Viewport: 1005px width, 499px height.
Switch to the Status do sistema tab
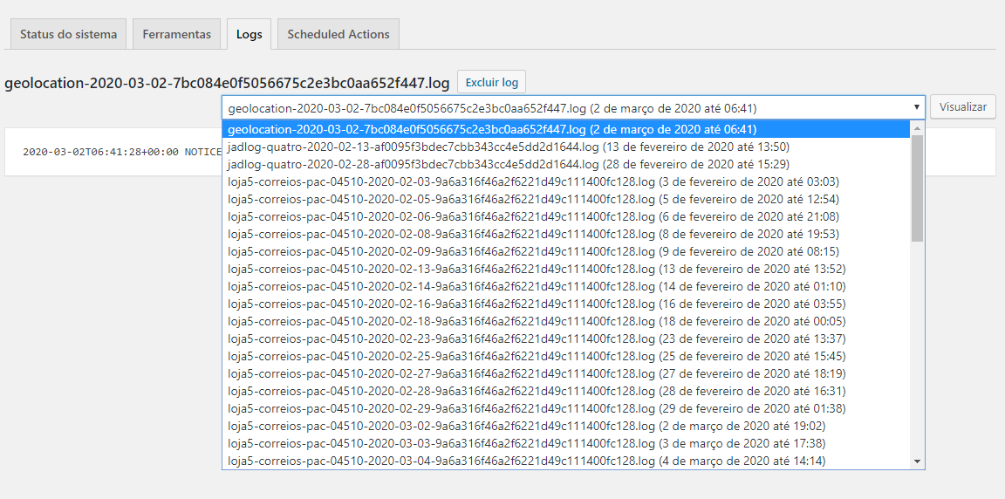coord(68,34)
